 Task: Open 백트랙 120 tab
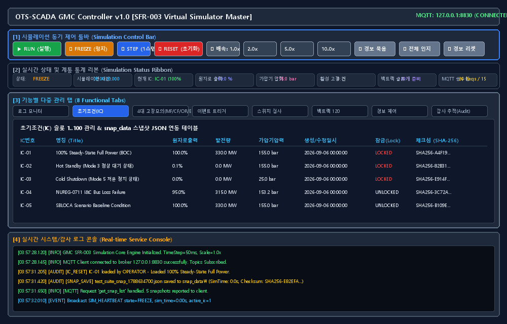(x=340, y=111)
